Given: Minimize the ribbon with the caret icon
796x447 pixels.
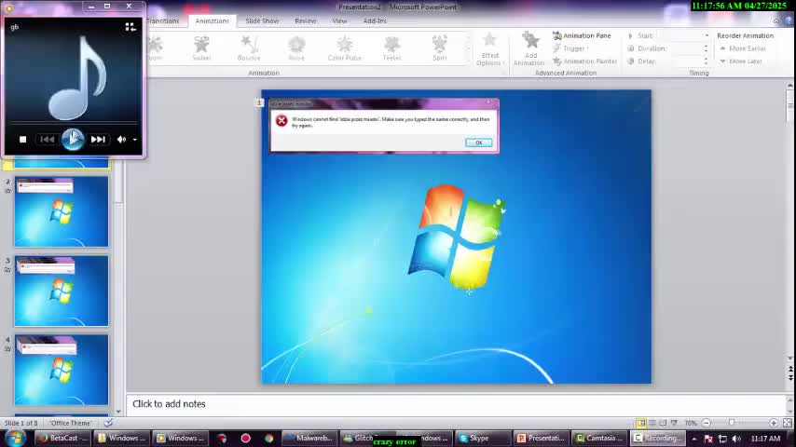Looking at the screenshot, I should (776, 20).
